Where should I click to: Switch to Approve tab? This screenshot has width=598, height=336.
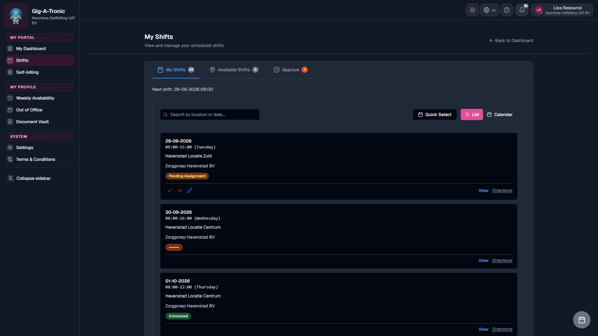click(290, 70)
